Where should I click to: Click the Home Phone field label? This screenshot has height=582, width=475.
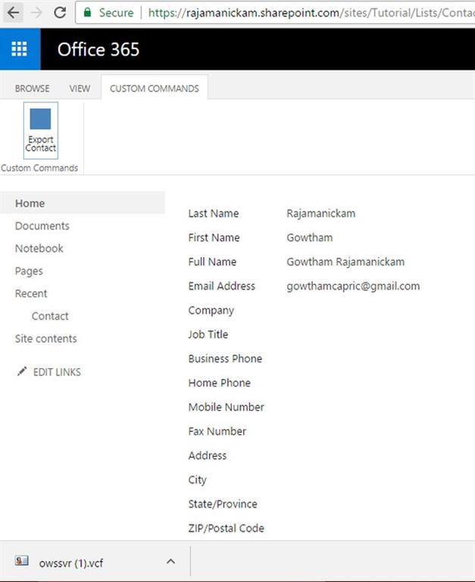tap(220, 383)
